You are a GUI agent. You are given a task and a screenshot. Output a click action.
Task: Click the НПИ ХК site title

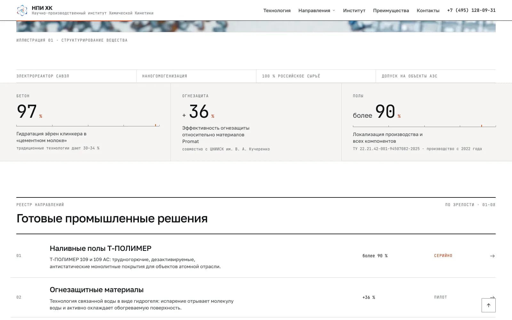click(42, 8)
